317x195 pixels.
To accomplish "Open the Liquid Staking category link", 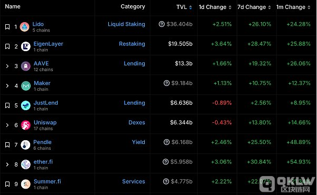I will (x=126, y=24).
